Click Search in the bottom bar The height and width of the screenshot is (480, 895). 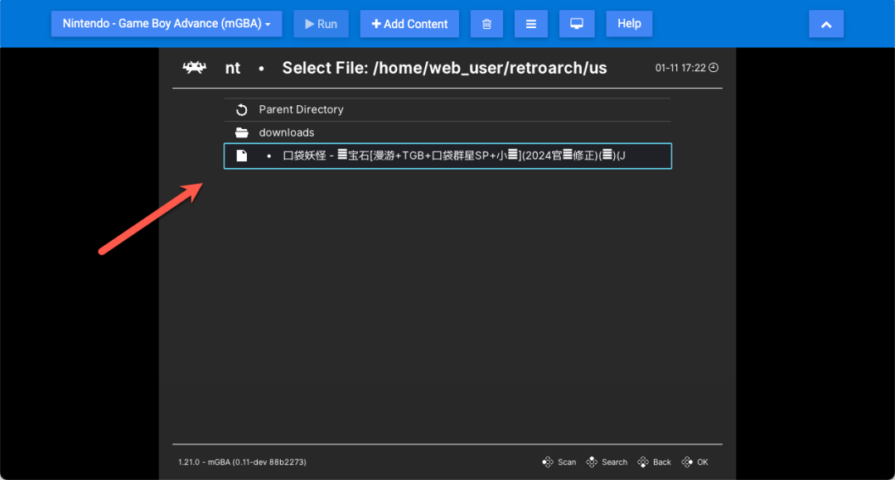coord(607,462)
